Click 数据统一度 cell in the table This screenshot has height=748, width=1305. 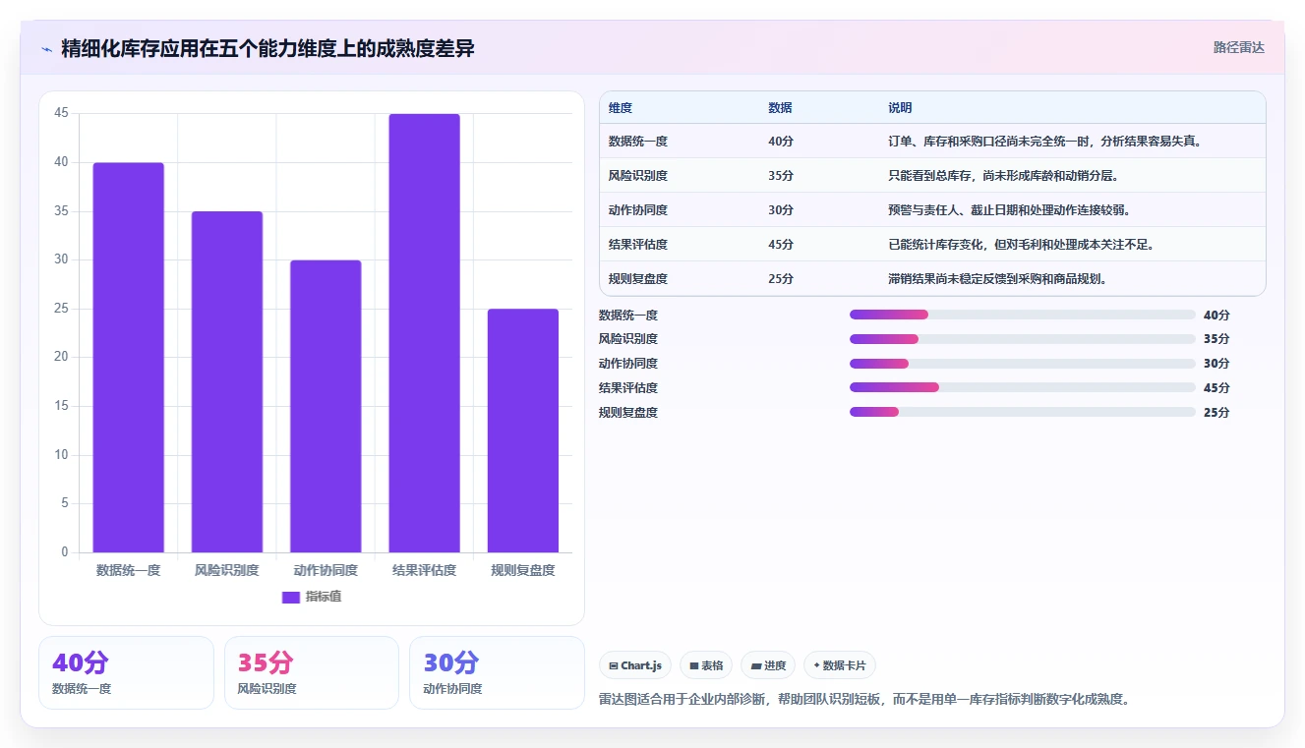coord(638,142)
